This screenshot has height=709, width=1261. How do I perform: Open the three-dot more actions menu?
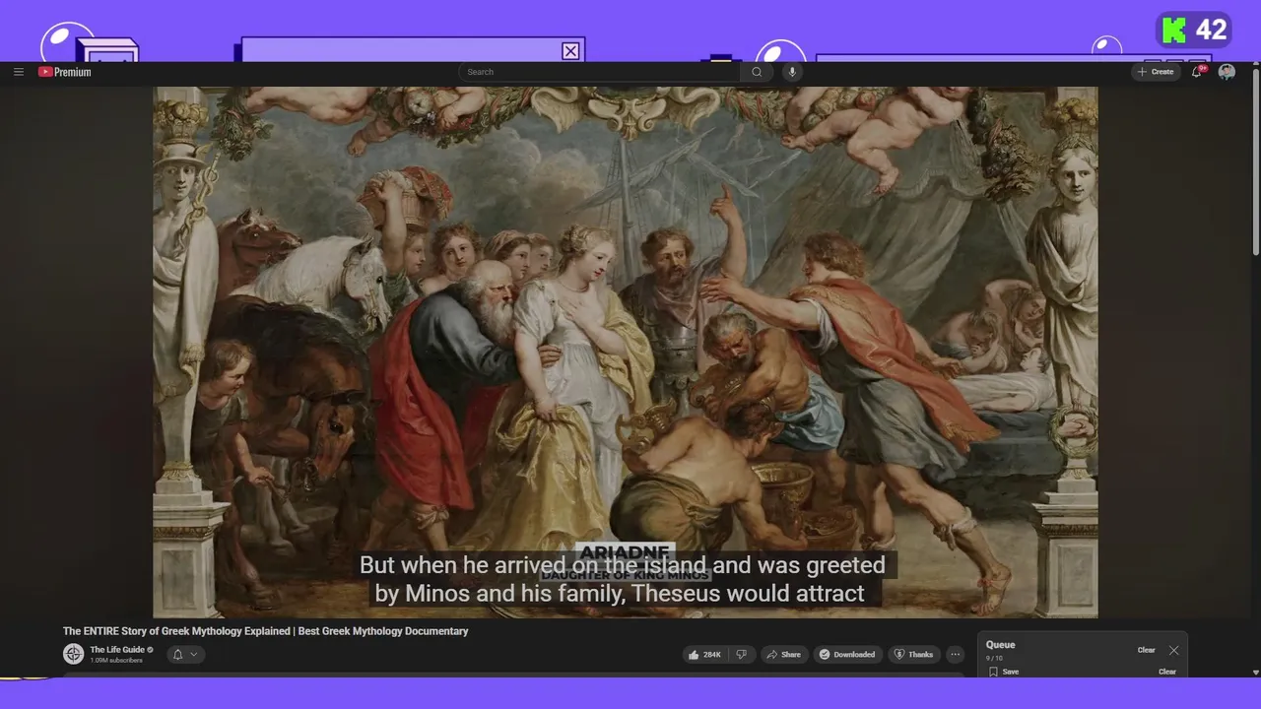(x=955, y=654)
